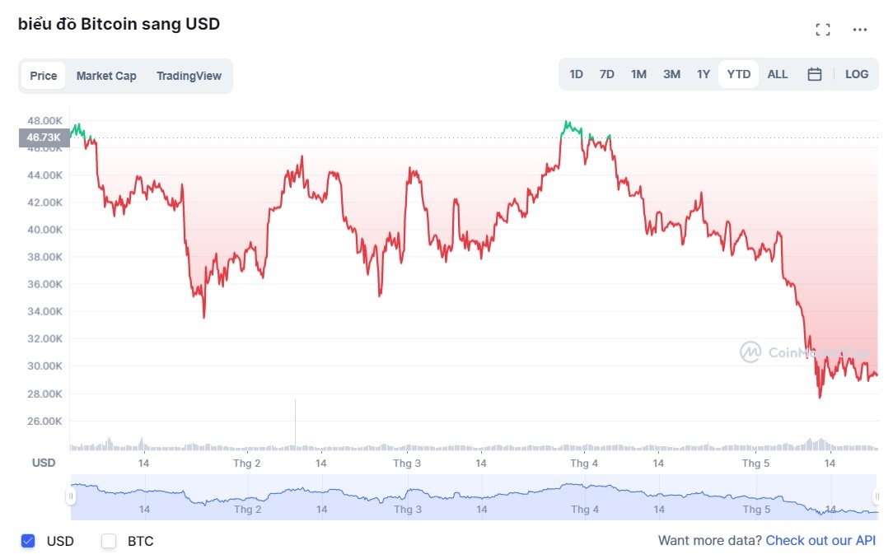Image resolution: width=893 pixels, height=559 pixels.
Task: Open the calendar date range picker
Action: [x=815, y=74]
